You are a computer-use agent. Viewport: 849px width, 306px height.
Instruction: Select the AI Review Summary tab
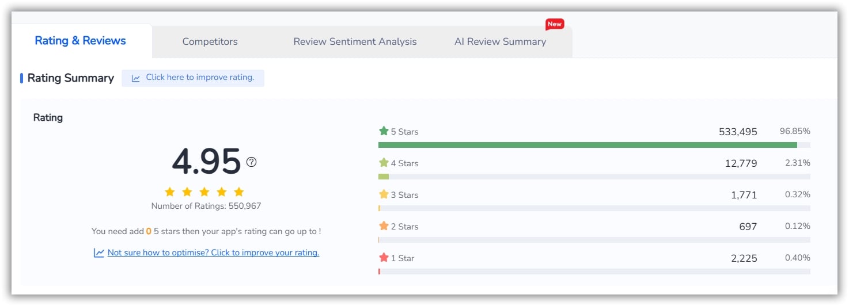click(x=500, y=41)
